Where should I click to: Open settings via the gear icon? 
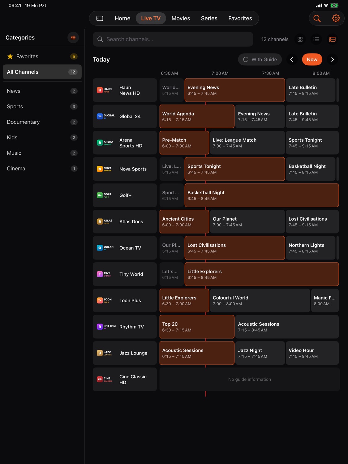pos(336,18)
